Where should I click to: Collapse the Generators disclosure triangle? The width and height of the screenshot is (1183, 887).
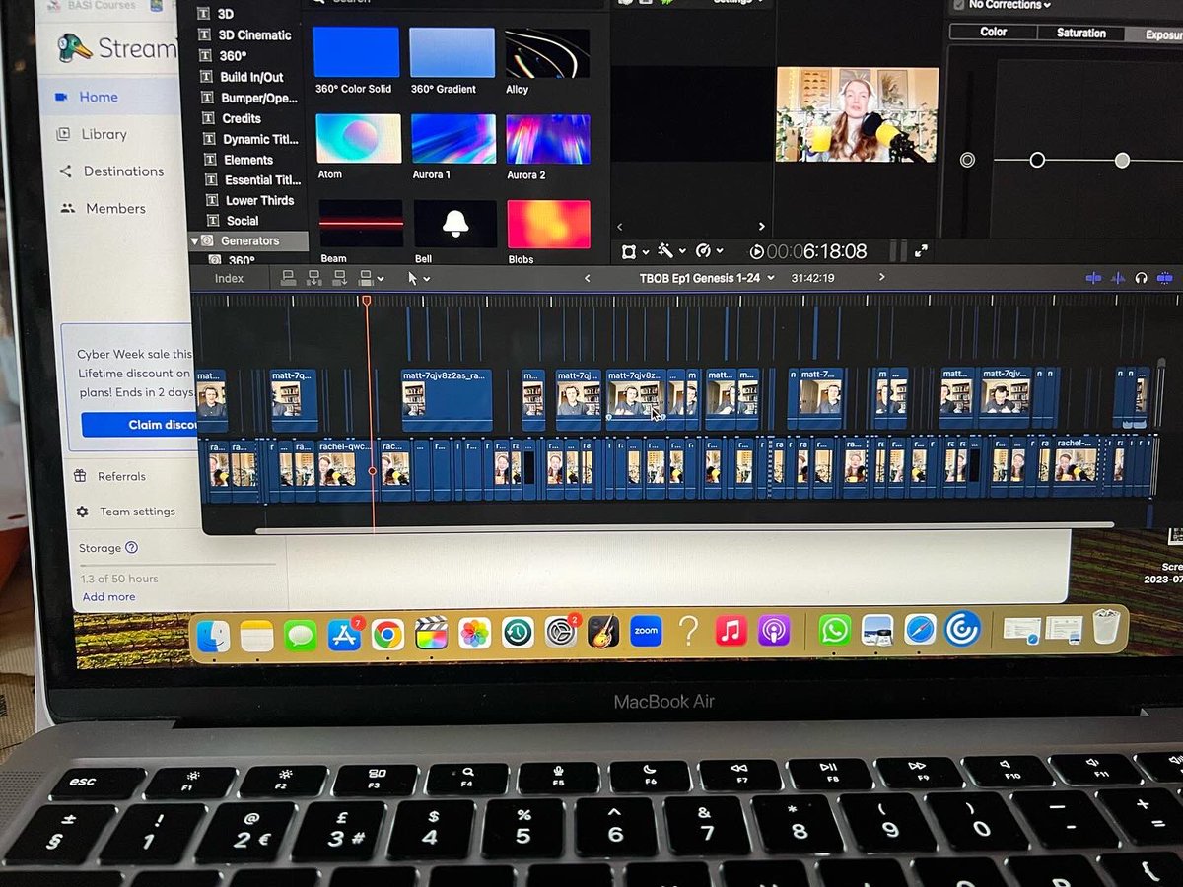(x=194, y=240)
